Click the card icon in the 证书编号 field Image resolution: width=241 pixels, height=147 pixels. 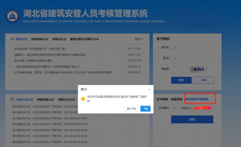tap(175, 108)
